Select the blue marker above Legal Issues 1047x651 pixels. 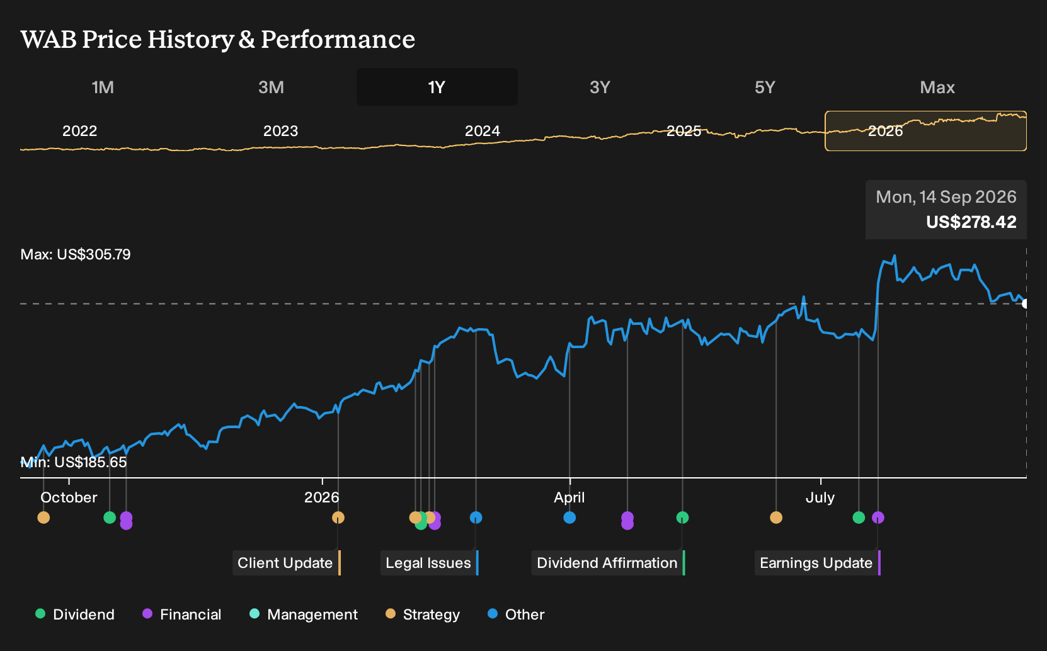pyautogui.click(x=476, y=518)
